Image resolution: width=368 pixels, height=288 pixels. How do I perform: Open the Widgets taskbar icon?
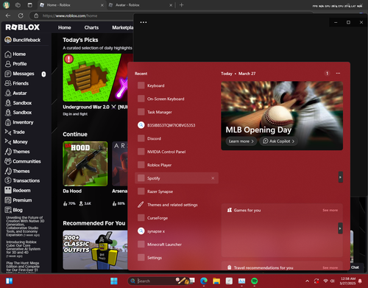9,281
